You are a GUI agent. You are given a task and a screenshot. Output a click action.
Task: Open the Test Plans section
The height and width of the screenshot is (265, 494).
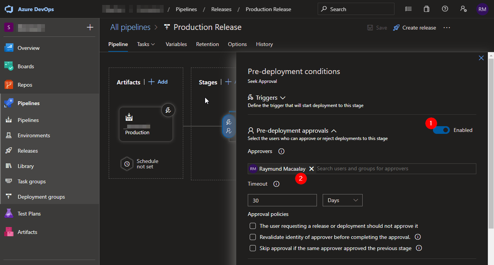(x=9, y=213)
